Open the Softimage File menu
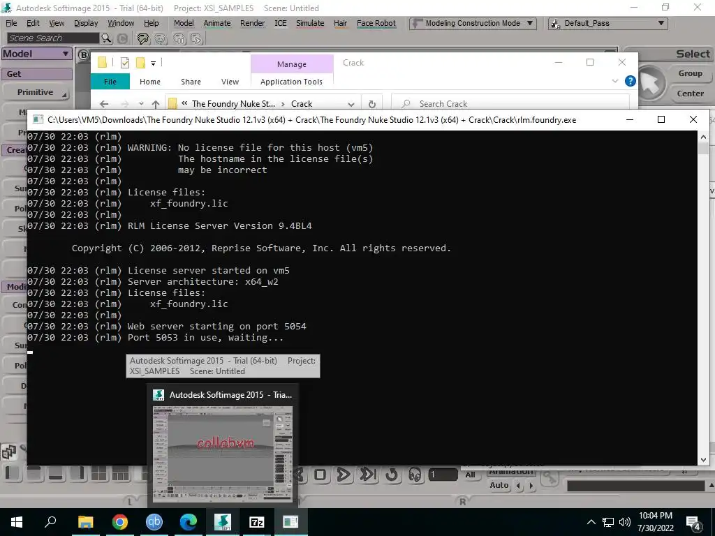Image resolution: width=715 pixels, height=536 pixels. (11, 23)
